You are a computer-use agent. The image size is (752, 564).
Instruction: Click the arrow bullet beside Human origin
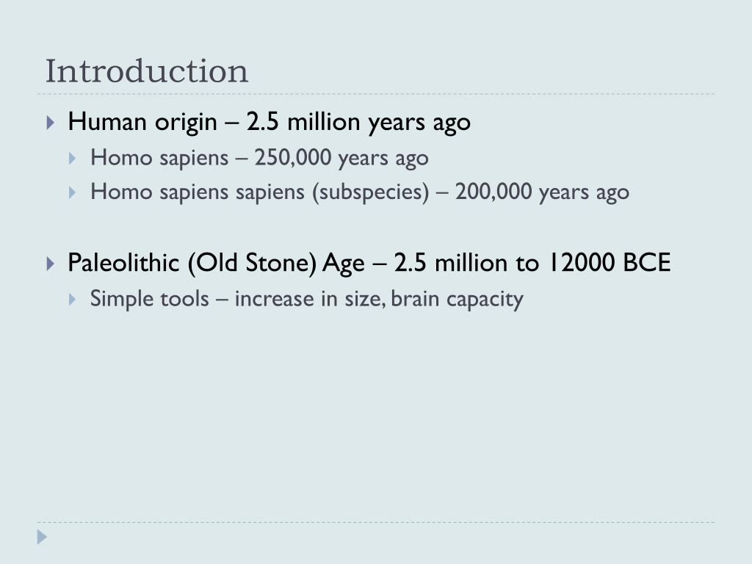[x=51, y=123]
